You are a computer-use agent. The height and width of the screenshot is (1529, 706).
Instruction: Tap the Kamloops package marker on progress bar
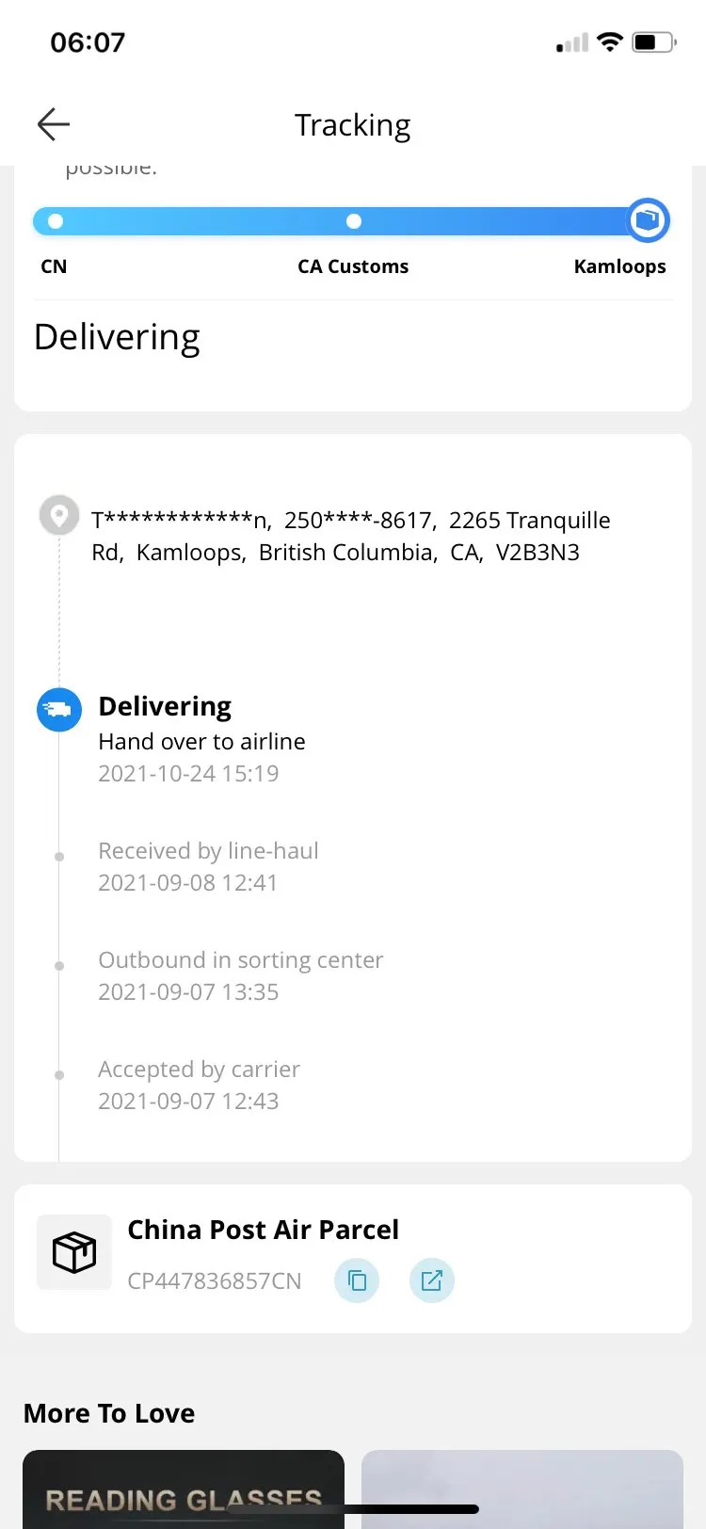pos(648,220)
